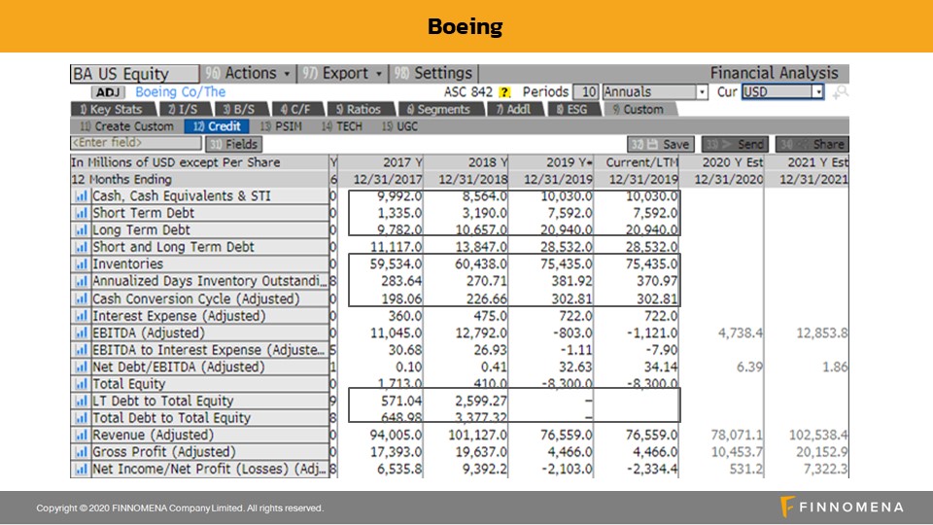Screen dimensions: 933x525
Task: Click chart icon beside Inventories row
Action: [x=82, y=264]
